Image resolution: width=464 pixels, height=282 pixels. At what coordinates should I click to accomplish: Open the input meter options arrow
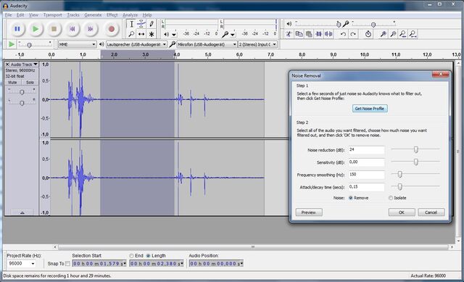tap(233, 35)
